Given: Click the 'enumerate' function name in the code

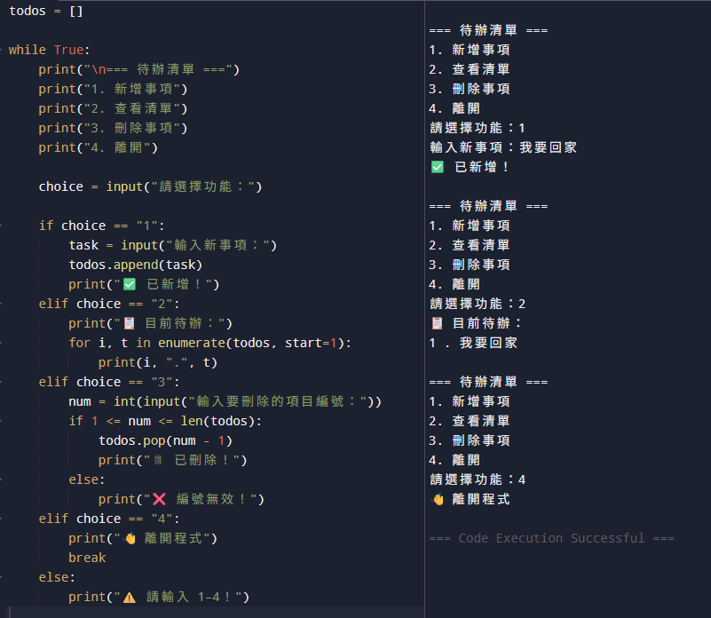Looking at the screenshot, I should [x=192, y=343].
